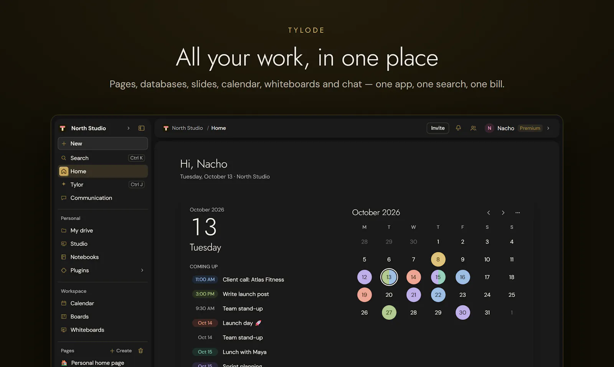614x367 pixels.
Task: Open the Launch day event
Action: click(242, 323)
